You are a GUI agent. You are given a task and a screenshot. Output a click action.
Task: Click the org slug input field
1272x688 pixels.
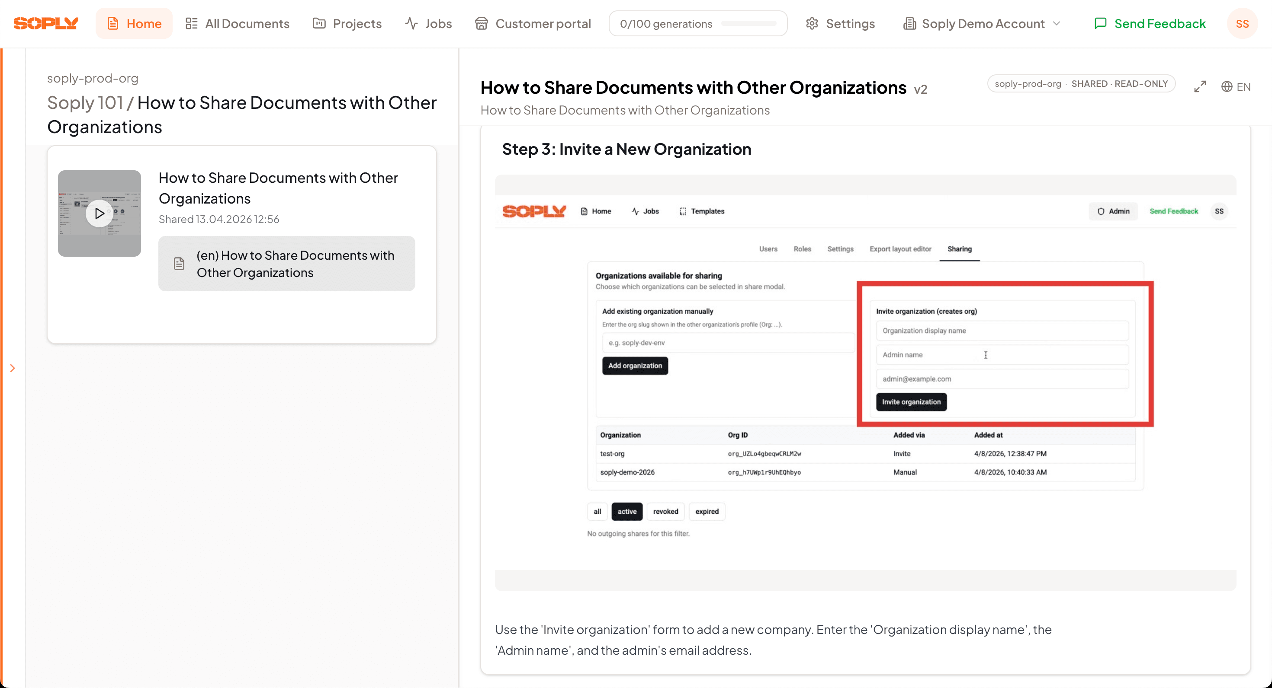[728, 342]
